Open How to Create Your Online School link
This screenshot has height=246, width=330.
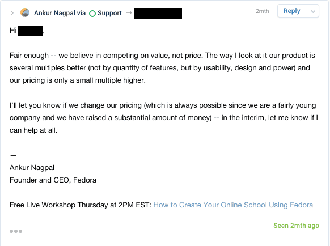point(233,205)
